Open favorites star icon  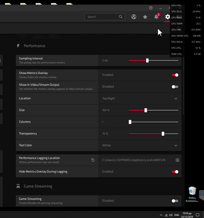145,17
